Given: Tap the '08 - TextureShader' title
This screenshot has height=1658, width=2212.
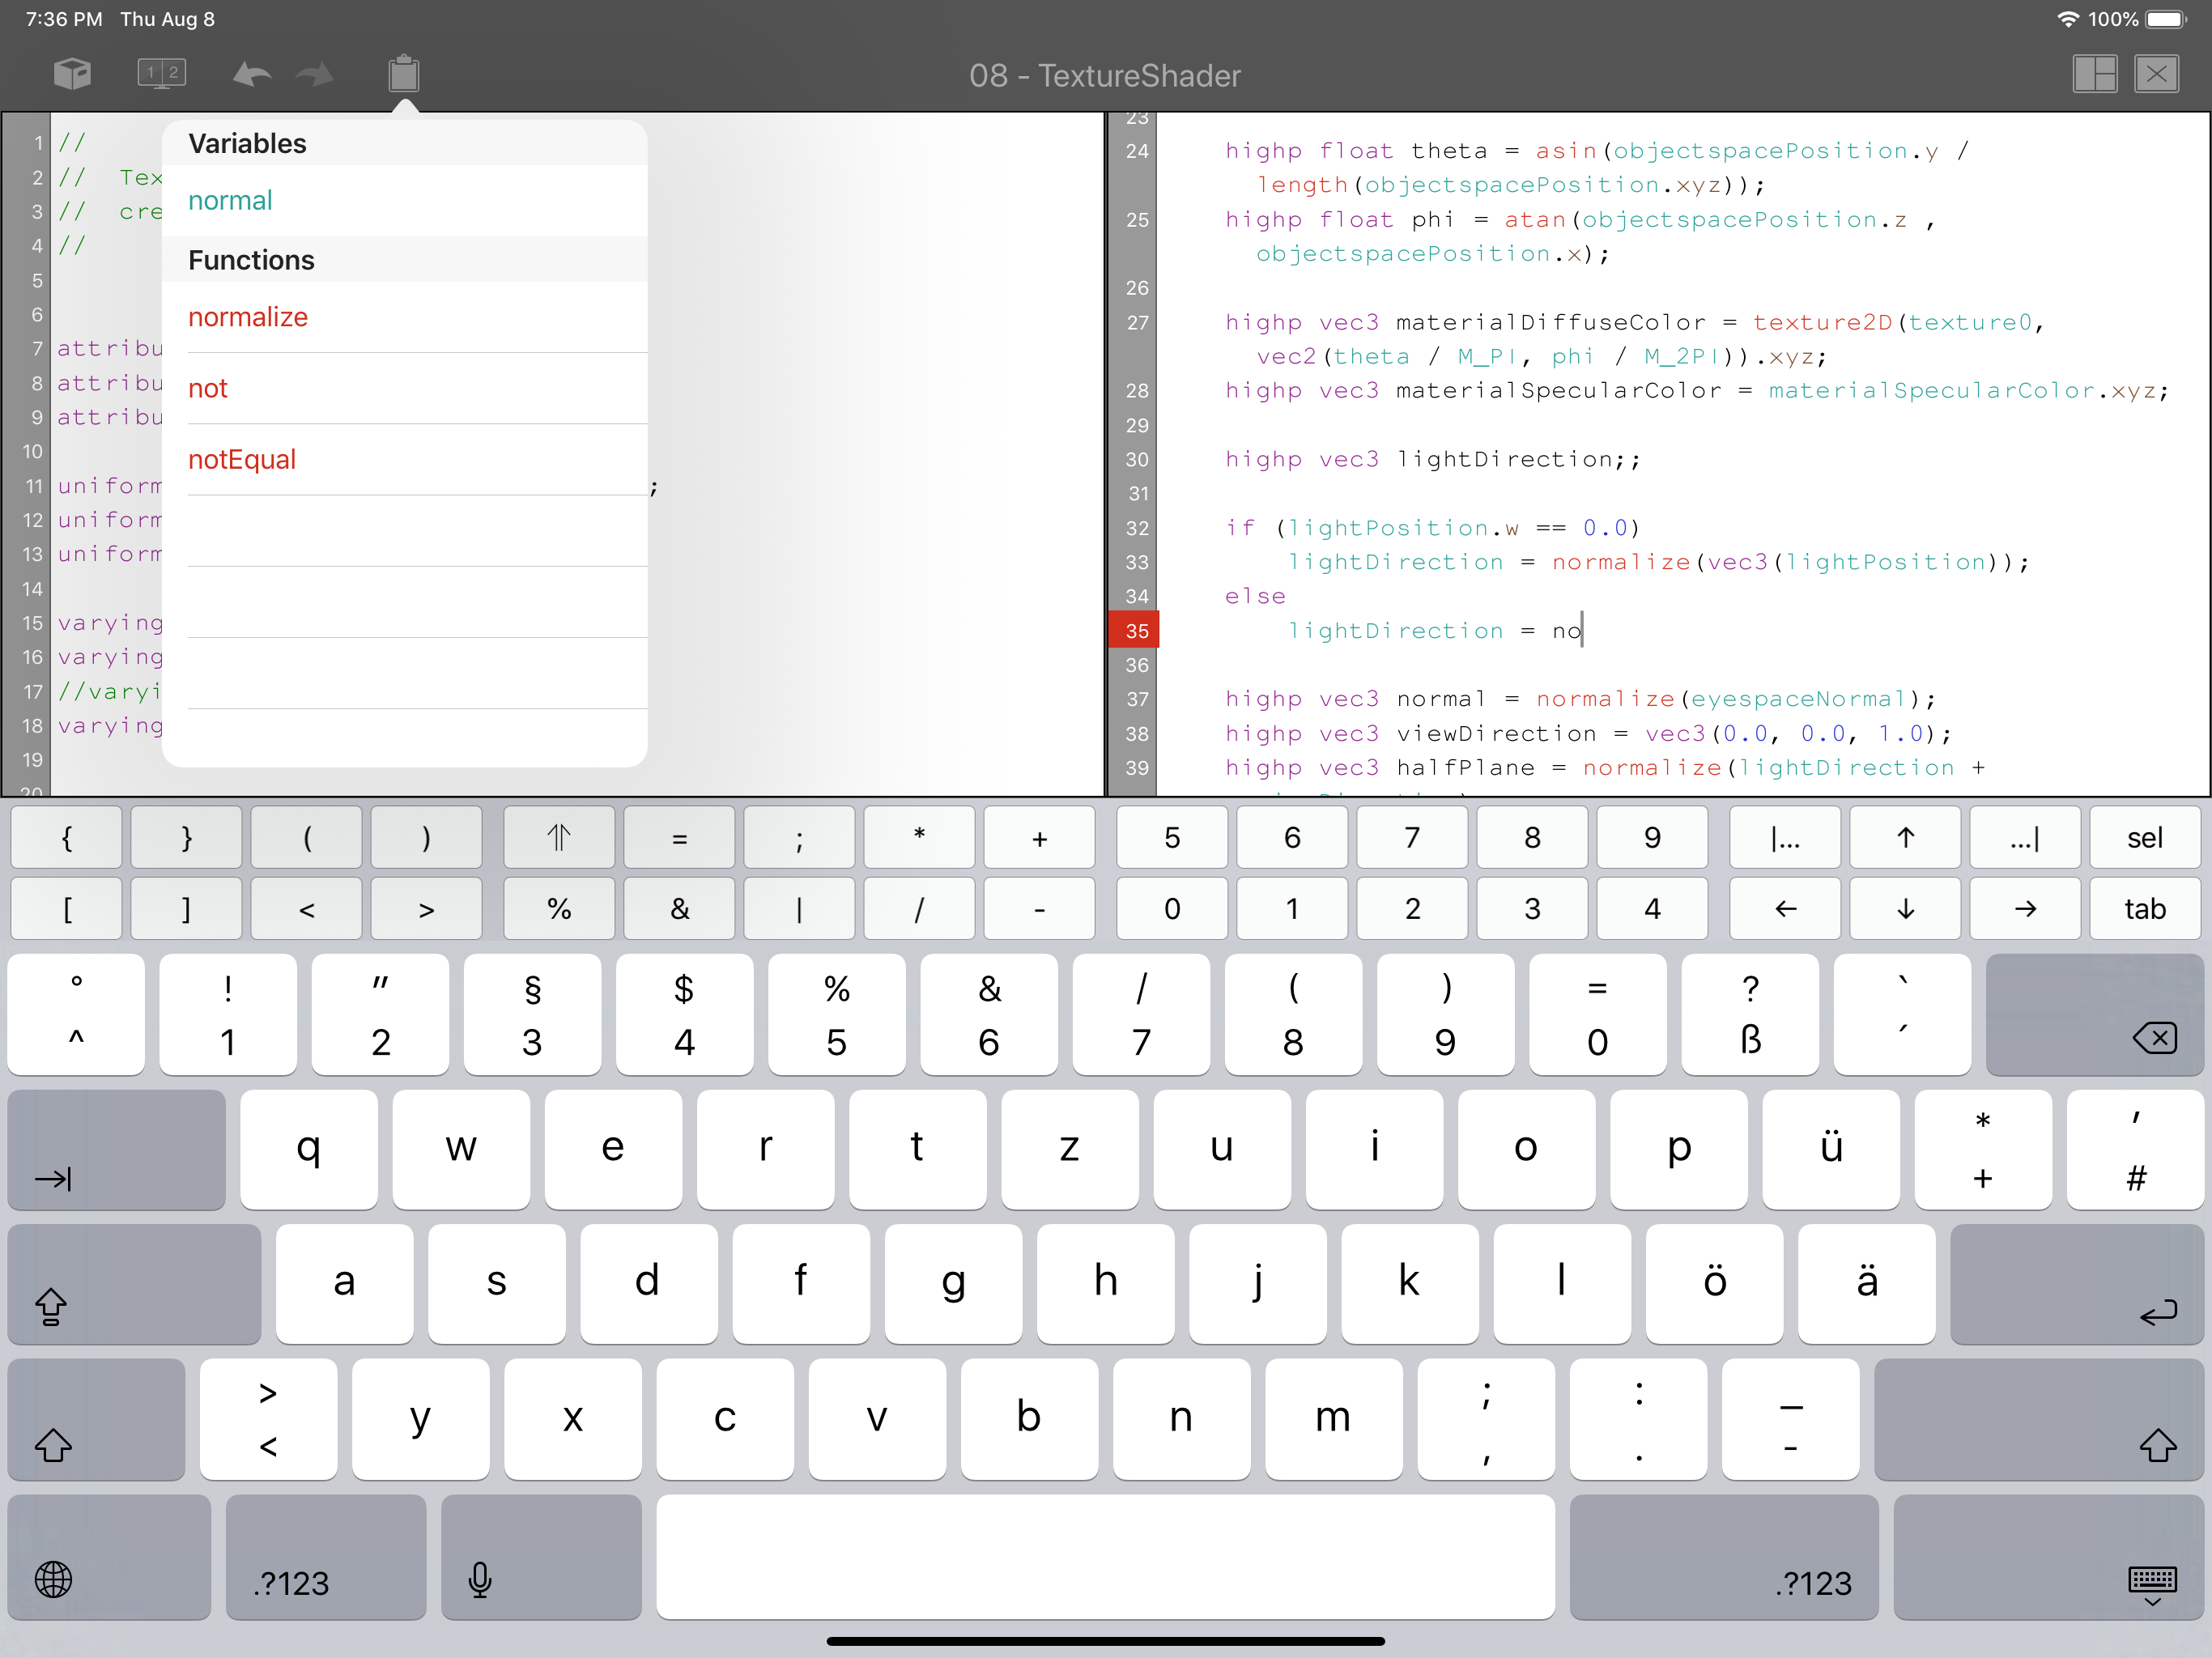Looking at the screenshot, I should point(1105,75).
